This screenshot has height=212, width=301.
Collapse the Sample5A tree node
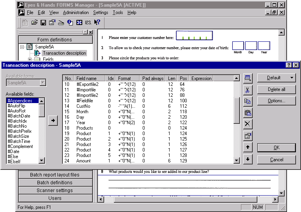23,47
